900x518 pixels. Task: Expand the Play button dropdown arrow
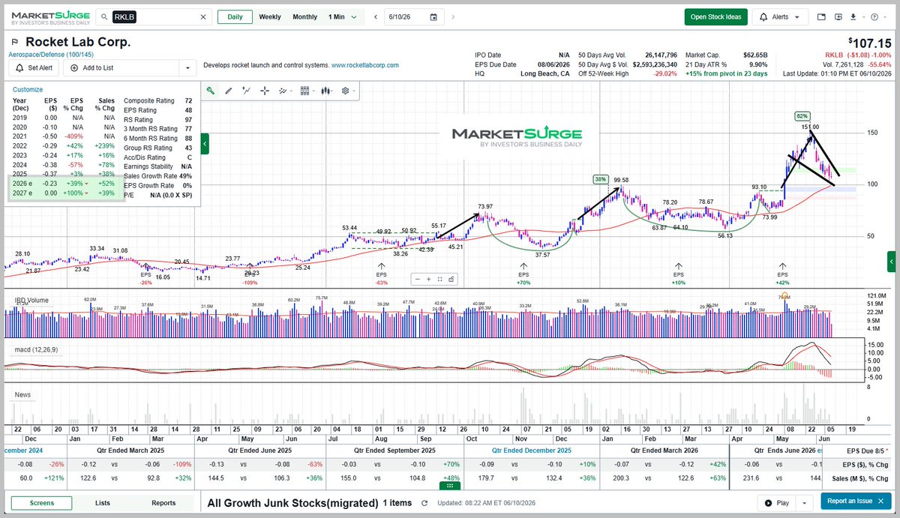pyautogui.click(x=805, y=502)
